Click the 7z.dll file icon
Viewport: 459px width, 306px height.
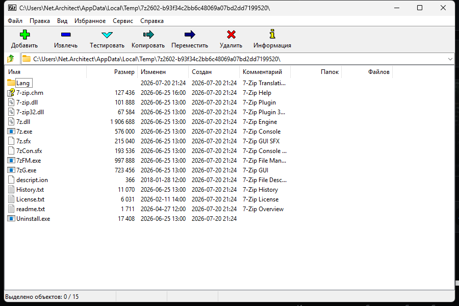[11, 121]
